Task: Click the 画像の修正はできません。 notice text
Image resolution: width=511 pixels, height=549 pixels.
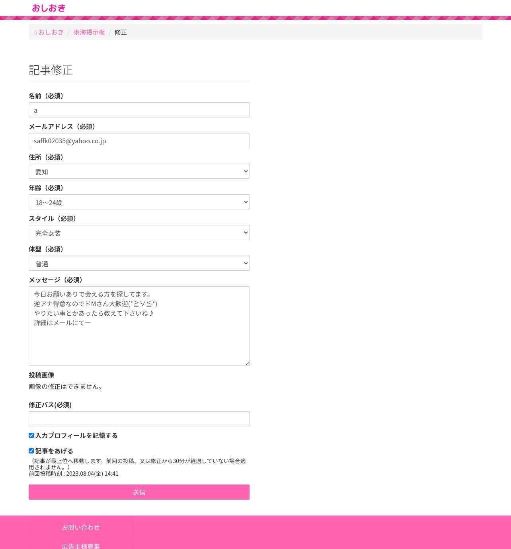Action: point(67,387)
